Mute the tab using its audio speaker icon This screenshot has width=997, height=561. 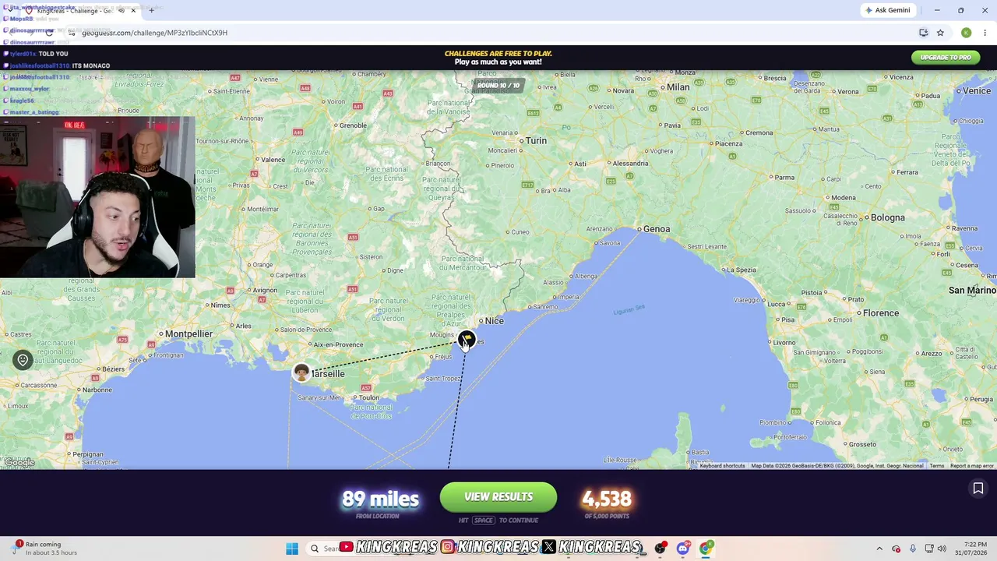click(121, 11)
